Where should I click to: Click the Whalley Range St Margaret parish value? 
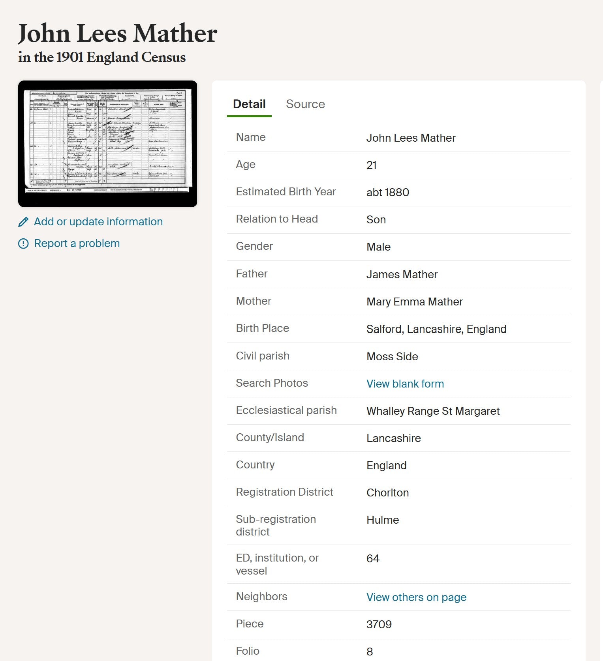pyautogui.click(x=433, y=411)
